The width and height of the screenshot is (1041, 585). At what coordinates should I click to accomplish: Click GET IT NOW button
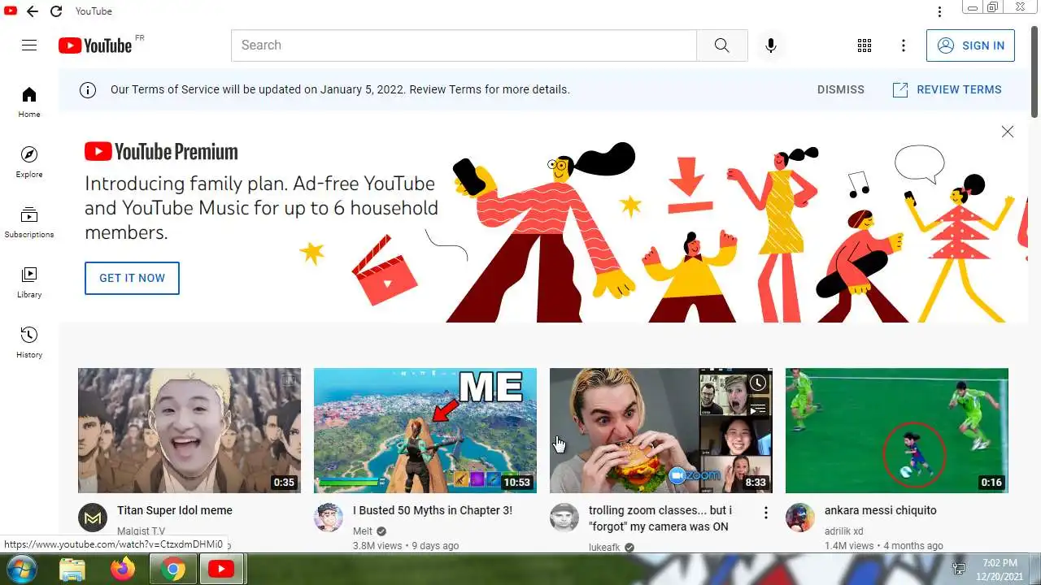coord(132,278)
